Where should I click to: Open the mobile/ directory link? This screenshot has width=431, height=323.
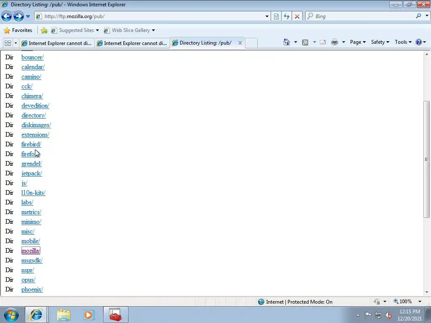(x=30, y=241)
